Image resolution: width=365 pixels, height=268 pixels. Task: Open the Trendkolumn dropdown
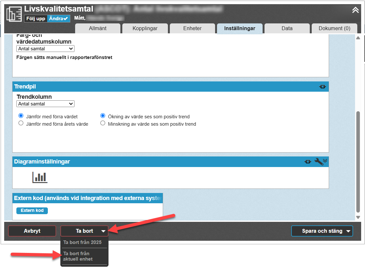coord(45,104)
